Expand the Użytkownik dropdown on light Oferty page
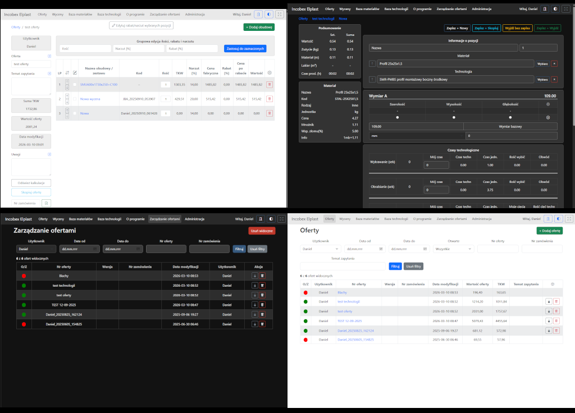The height and width of the screenshot is (413, 575). pos(321,249)
